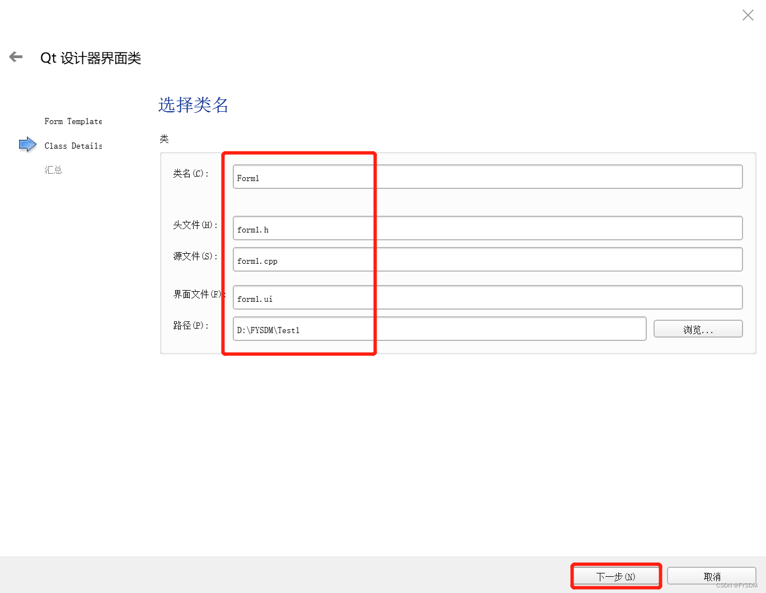Click the 选择类名 heading

tap(193, 105)
